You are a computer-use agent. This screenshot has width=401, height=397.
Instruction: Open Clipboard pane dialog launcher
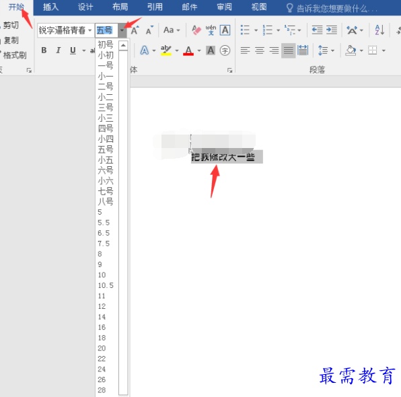click(x=29, y=71)
